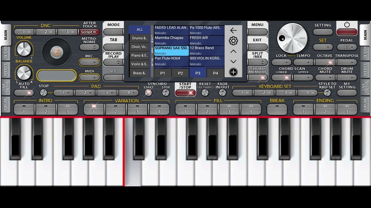Select the All category tab
Image resolution: width=371 pixels, height=208 pixels.
tap(140, 29)
